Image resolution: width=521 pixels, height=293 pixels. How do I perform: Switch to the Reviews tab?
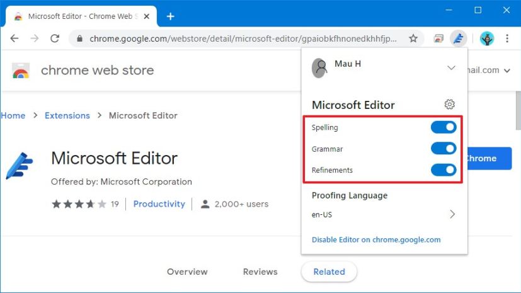260,272
